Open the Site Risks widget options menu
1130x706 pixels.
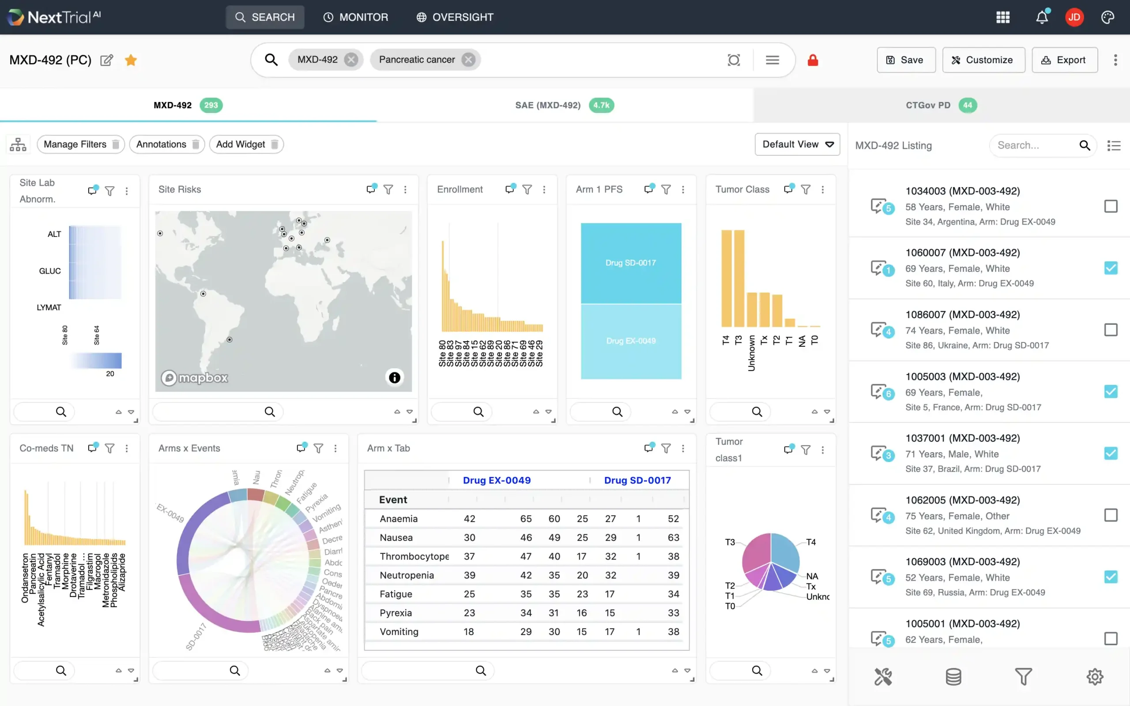(x=405, y=190)
